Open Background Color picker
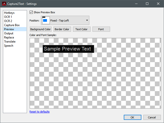This screenshot has width=164, height=123. pyautogui.click(x=40, y=29)
